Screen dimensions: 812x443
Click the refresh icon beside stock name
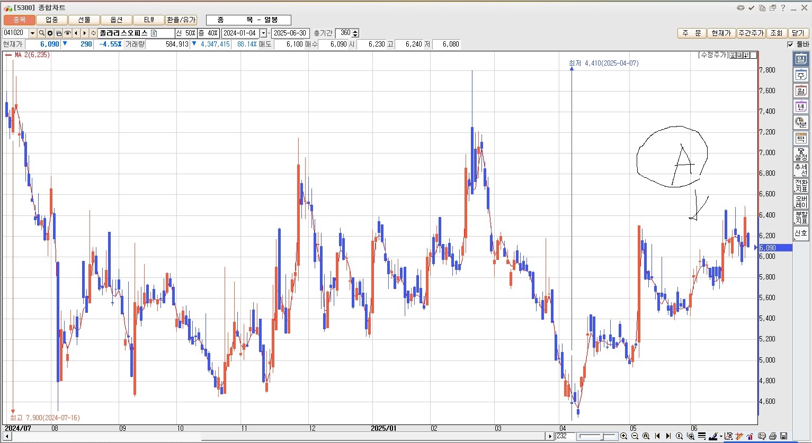click(x=93, y=33)
